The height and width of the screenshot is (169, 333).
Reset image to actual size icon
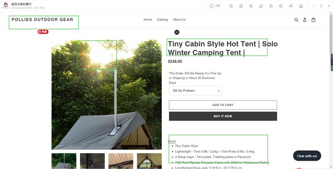point(241,6)
